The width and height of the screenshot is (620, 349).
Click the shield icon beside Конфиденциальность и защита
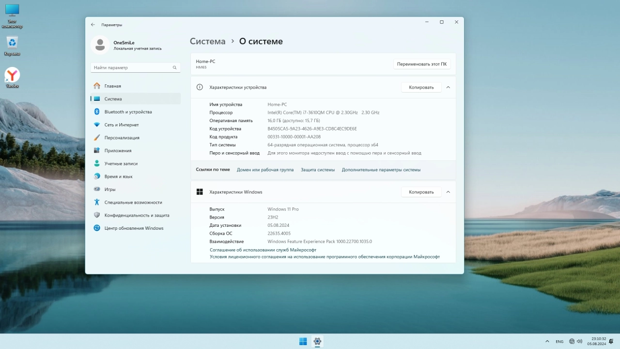pyautogui.click(x=97, y=215)
